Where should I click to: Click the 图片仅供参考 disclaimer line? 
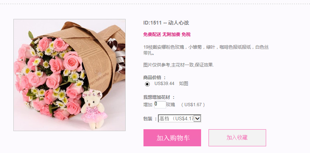pos(178,65)
